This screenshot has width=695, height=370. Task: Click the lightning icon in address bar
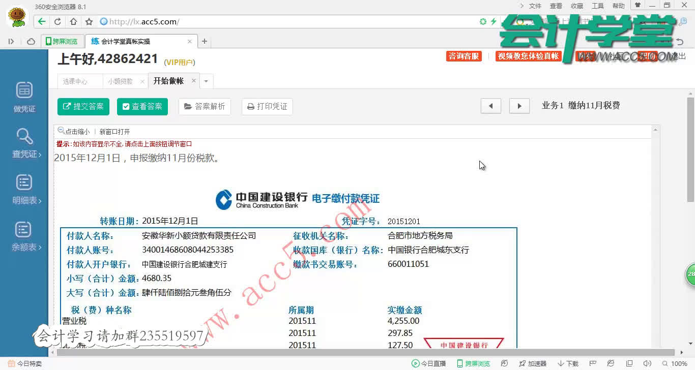point(493,21)
